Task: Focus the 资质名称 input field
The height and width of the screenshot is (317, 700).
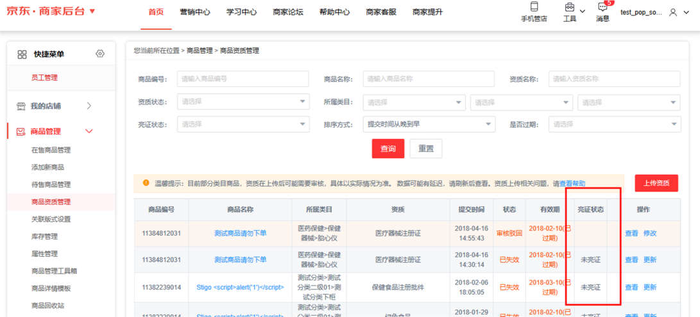Action: (x=614, y=79)
